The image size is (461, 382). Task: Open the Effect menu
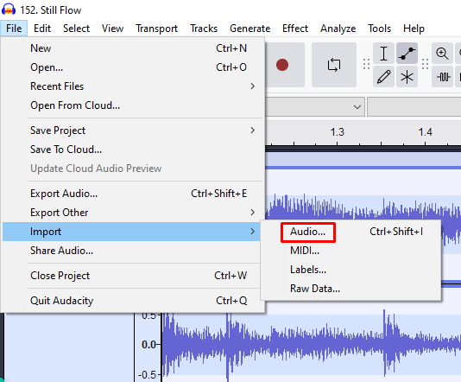tap(295, 29)
